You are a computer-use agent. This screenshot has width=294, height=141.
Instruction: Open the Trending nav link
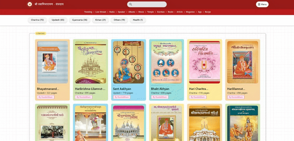pyautogui.click(x=88, y=12)
